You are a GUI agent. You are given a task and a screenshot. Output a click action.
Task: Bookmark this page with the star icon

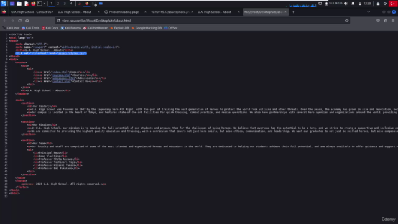[347, 21]
